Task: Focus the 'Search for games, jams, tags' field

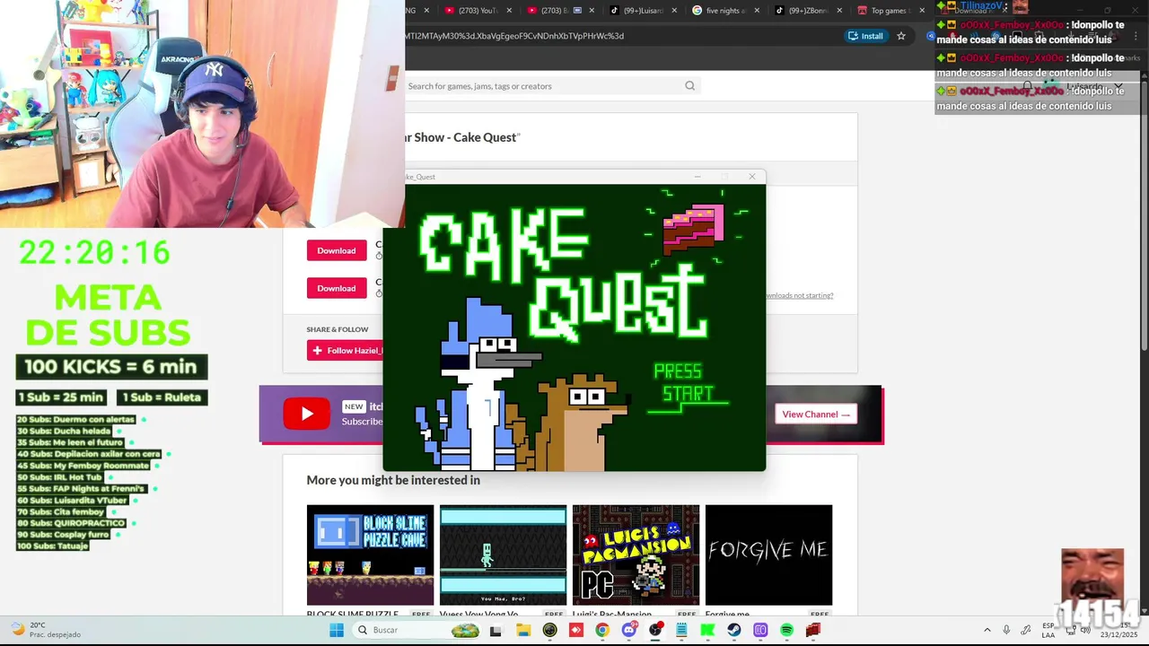Action: point(551,86)
